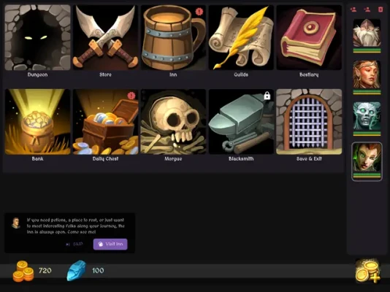Open the Bank gold pot tile
Screen dimensions: 390x292
37,122
